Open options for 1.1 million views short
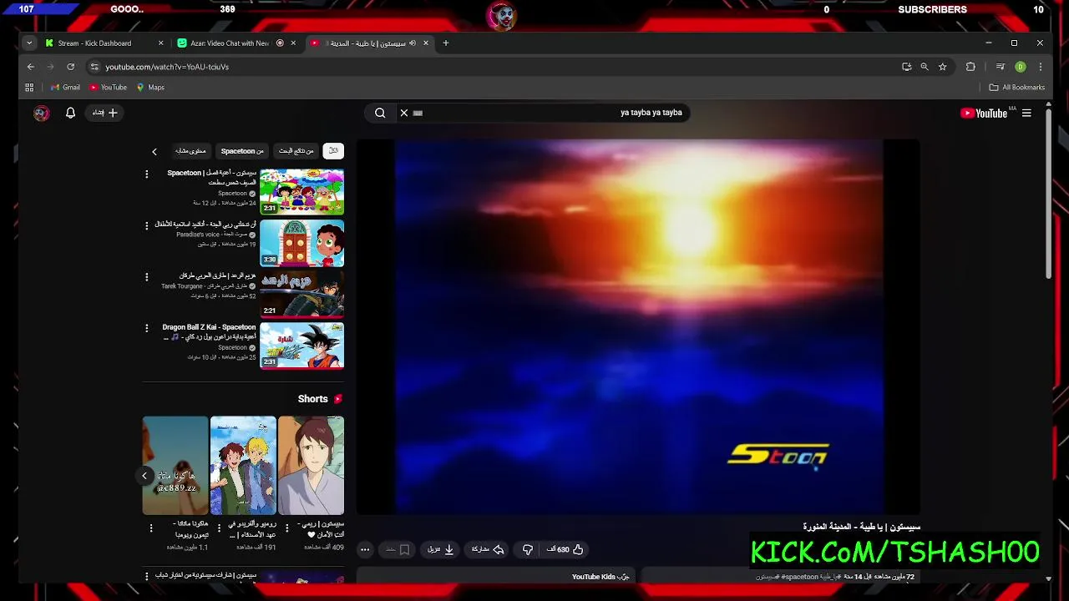Image resolution: width=1069 pixels, height=601 pixels. click(151, 528)
